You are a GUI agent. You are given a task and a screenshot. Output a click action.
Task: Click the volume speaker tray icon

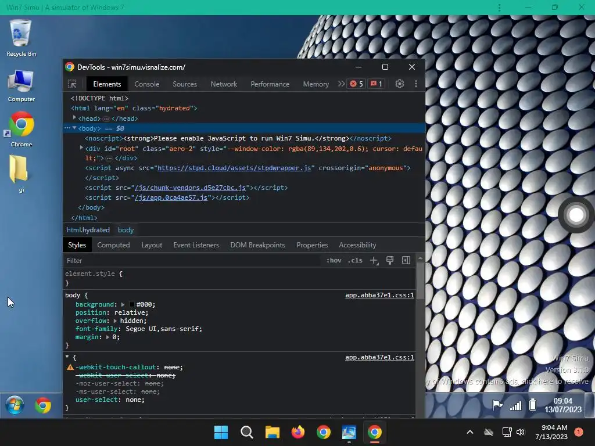click(520, 432)
